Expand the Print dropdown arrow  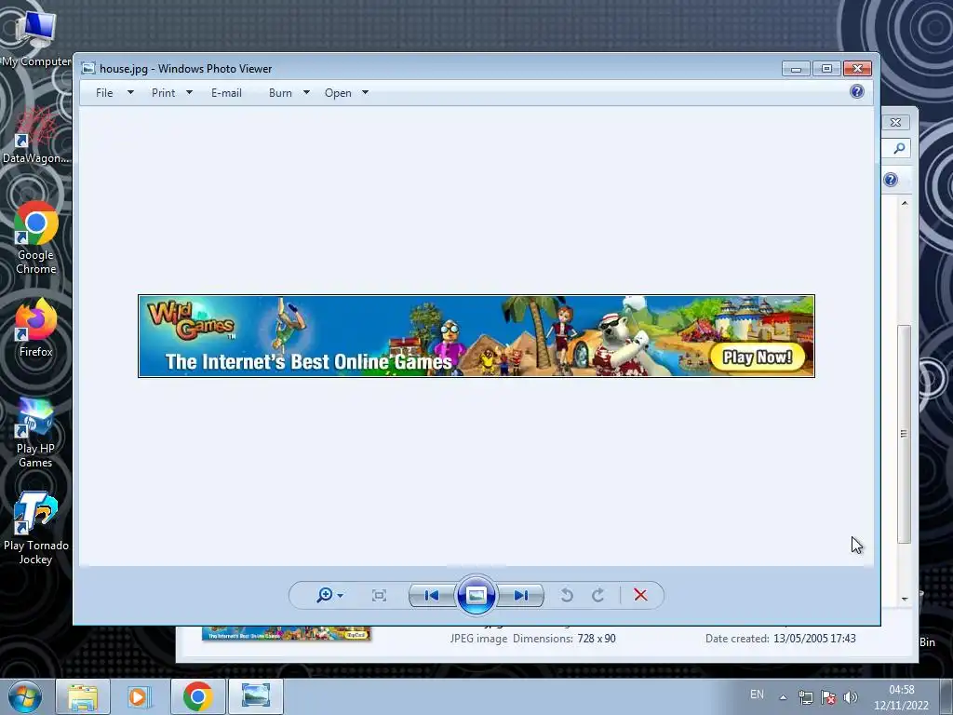point(189,93)
